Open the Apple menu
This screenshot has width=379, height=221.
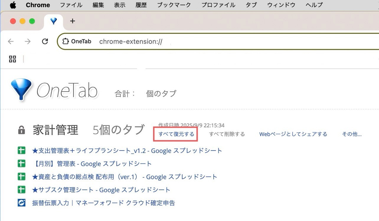(13, 5)
